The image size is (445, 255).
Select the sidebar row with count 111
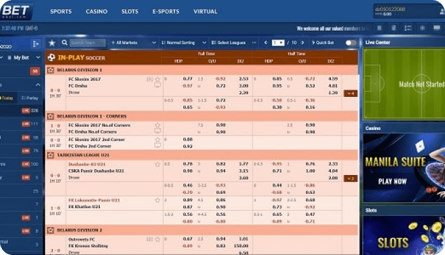[22, 124]
